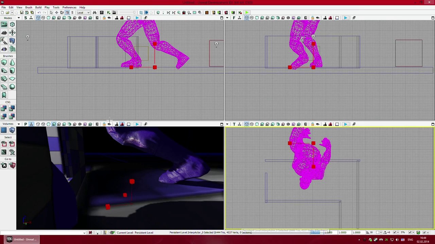Switch to Geometry editing mode
The width and height of the screenshot is (435, 244).
tap(12, 24)
